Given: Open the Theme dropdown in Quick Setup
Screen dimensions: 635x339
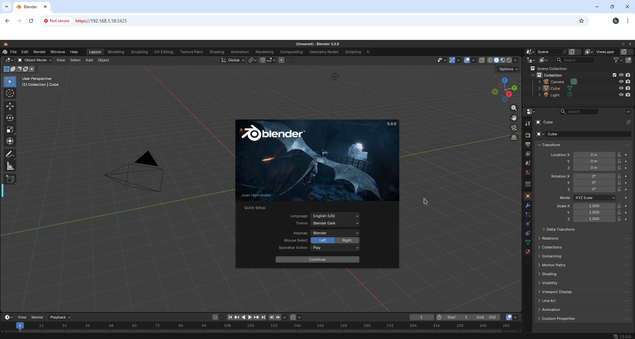Looking at the screenshot, I should (x=335, y=223).
